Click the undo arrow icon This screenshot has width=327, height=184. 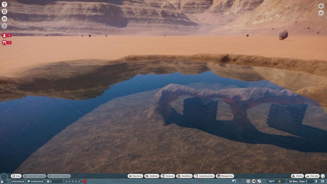pos(234,181)
